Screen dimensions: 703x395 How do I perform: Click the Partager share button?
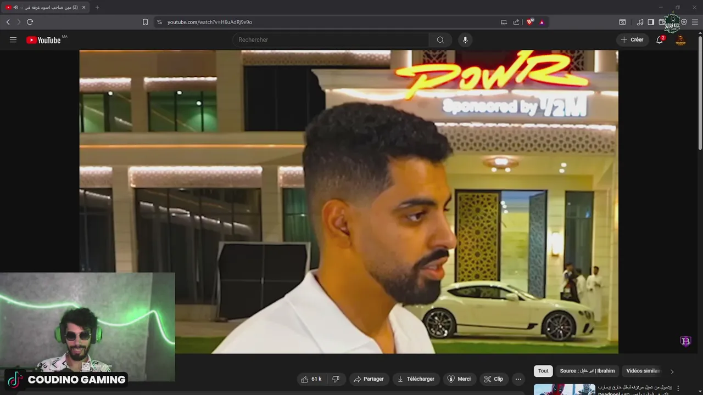(x=369, y=379)
